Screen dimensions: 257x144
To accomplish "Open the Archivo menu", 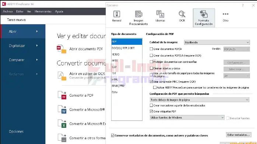I will (x=8, y=11).
